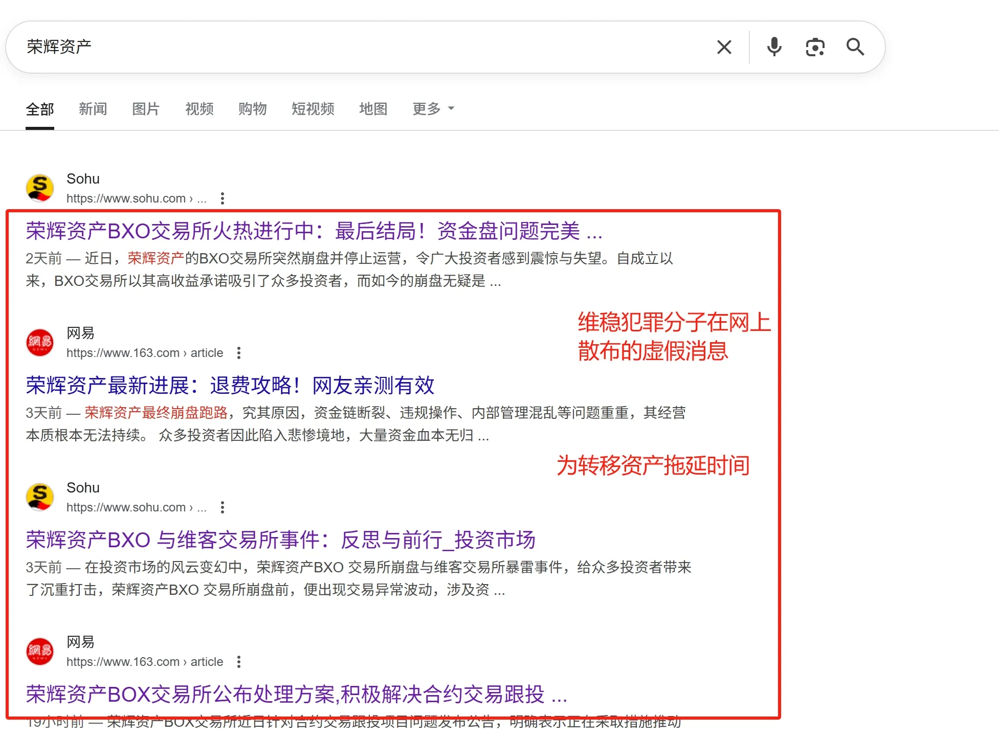
Task: Click the https://www.163.com URL above the BOX处理方案 result
Action: coord(145,662)
